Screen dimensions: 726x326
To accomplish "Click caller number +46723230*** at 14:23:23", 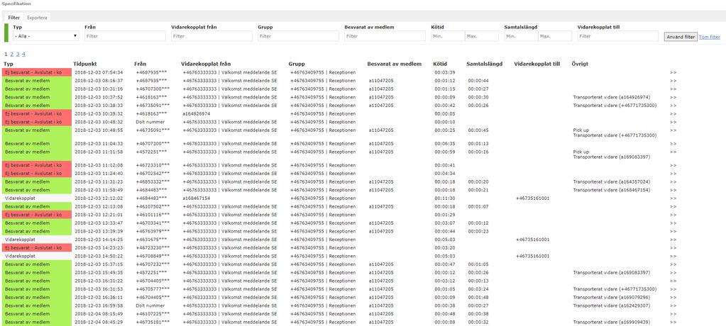I will coord(153,248).
